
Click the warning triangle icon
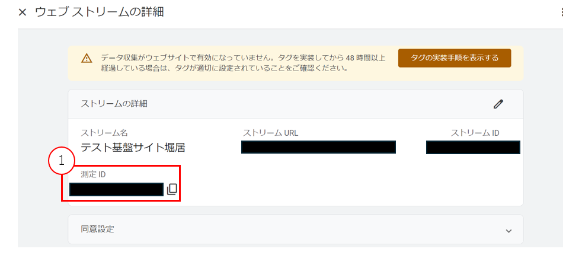click(86, 58)
